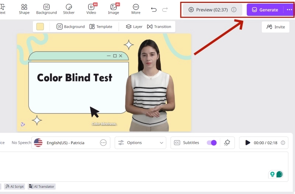The height and width of the screenshot is (194, 295).
Task: Open Background tool in top toolbar
Action: pyautogui.click(x=46, y=9)
